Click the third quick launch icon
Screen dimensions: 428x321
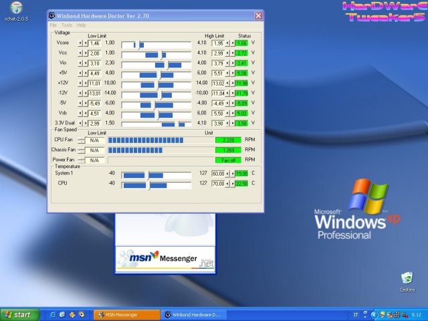72,315
